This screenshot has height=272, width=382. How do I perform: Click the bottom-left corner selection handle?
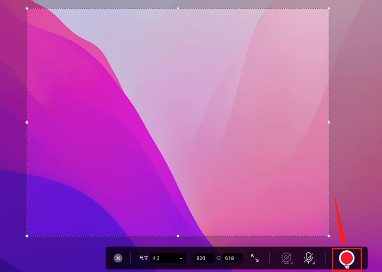(x=27, y=236)
